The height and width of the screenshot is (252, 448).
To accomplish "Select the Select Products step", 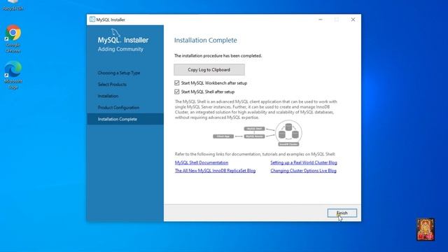I will click(112, 84).
